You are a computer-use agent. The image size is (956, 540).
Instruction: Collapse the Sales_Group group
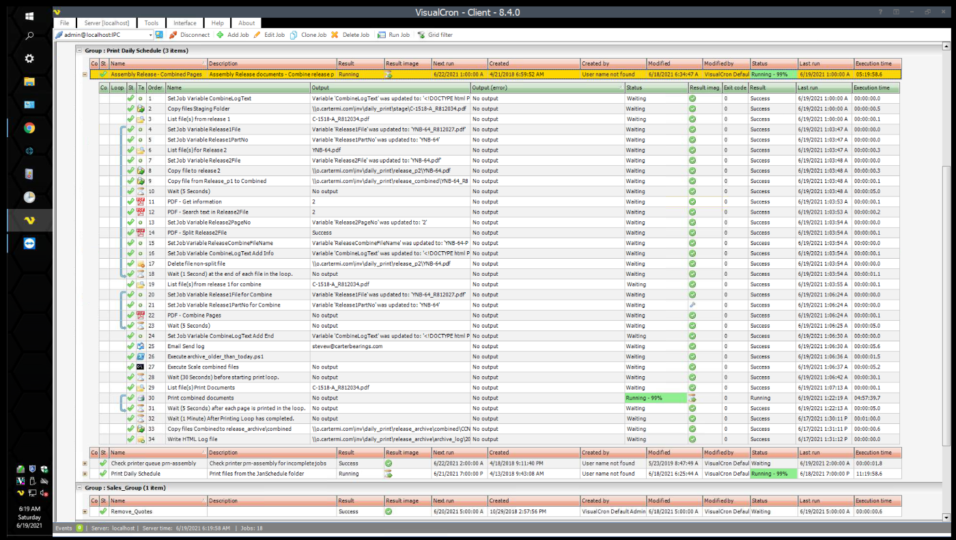tap(79, 488)
